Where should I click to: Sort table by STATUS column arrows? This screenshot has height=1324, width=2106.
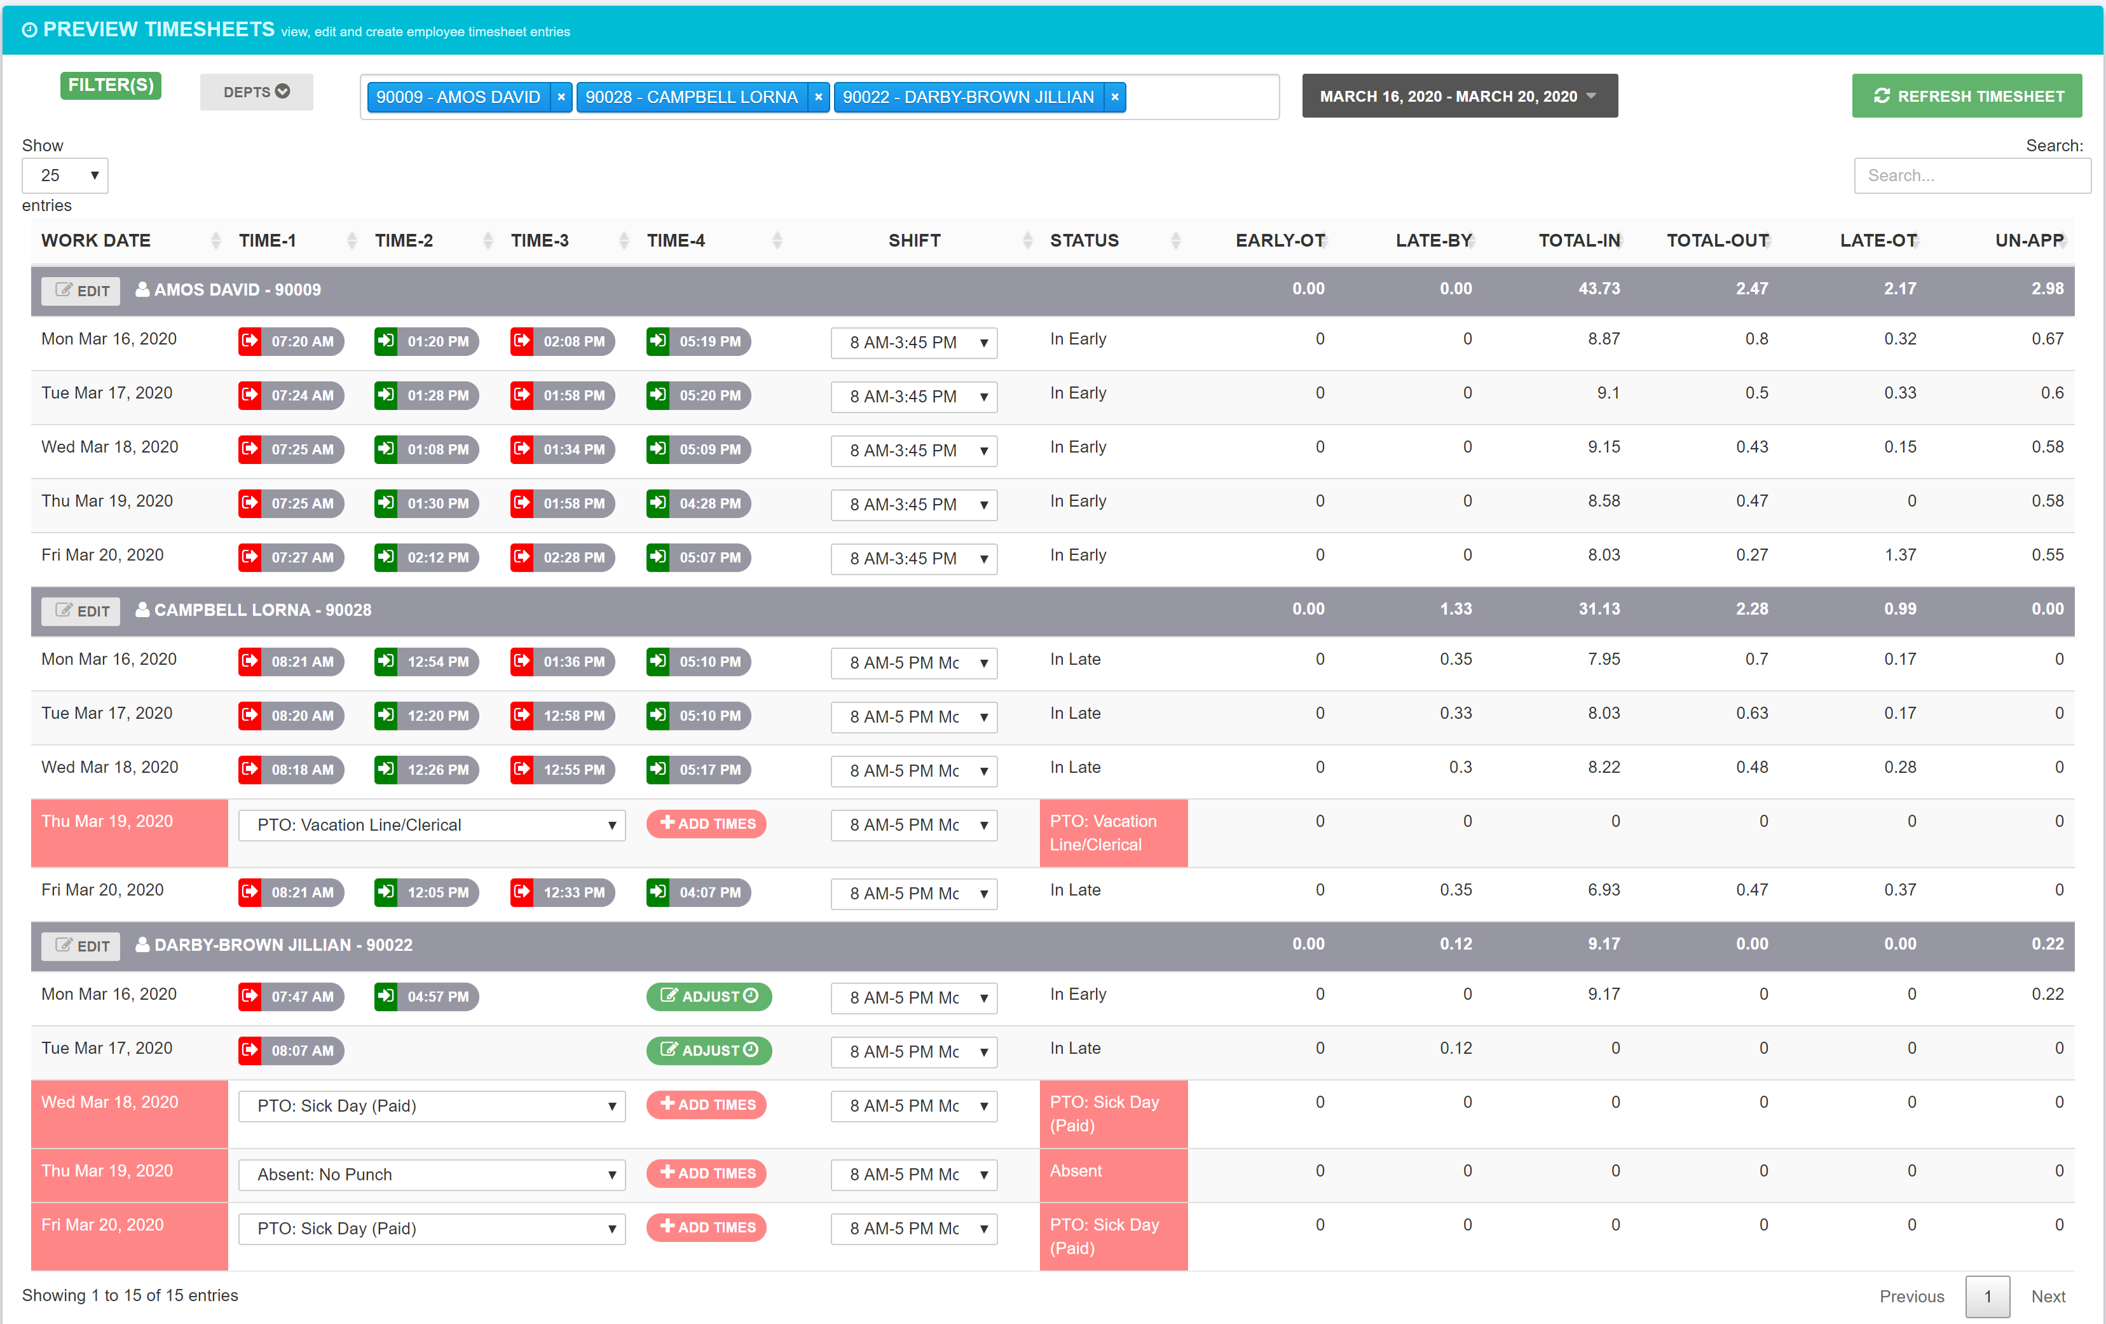(x=1175, y=240)
